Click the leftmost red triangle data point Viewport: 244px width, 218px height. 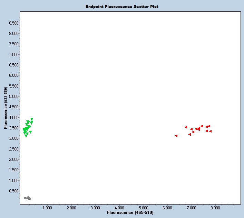click(176, 136)
